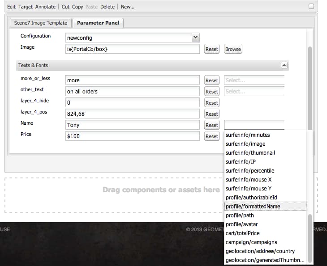Choose surferinfo/IP from the list

click(x=265, y=162)
